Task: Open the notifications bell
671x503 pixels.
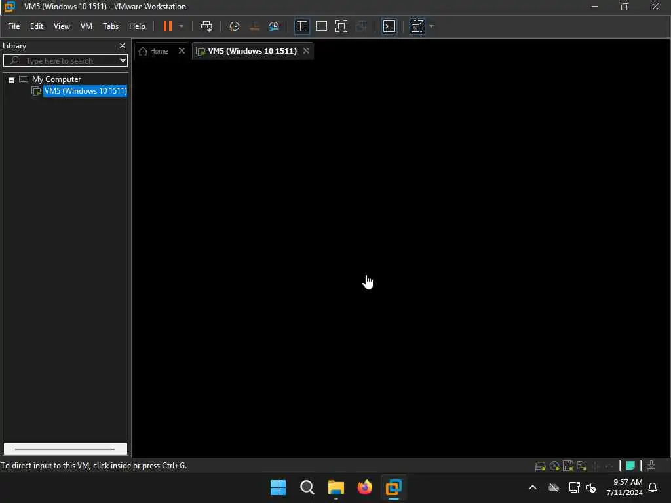Action: click(x=653, y=487)
